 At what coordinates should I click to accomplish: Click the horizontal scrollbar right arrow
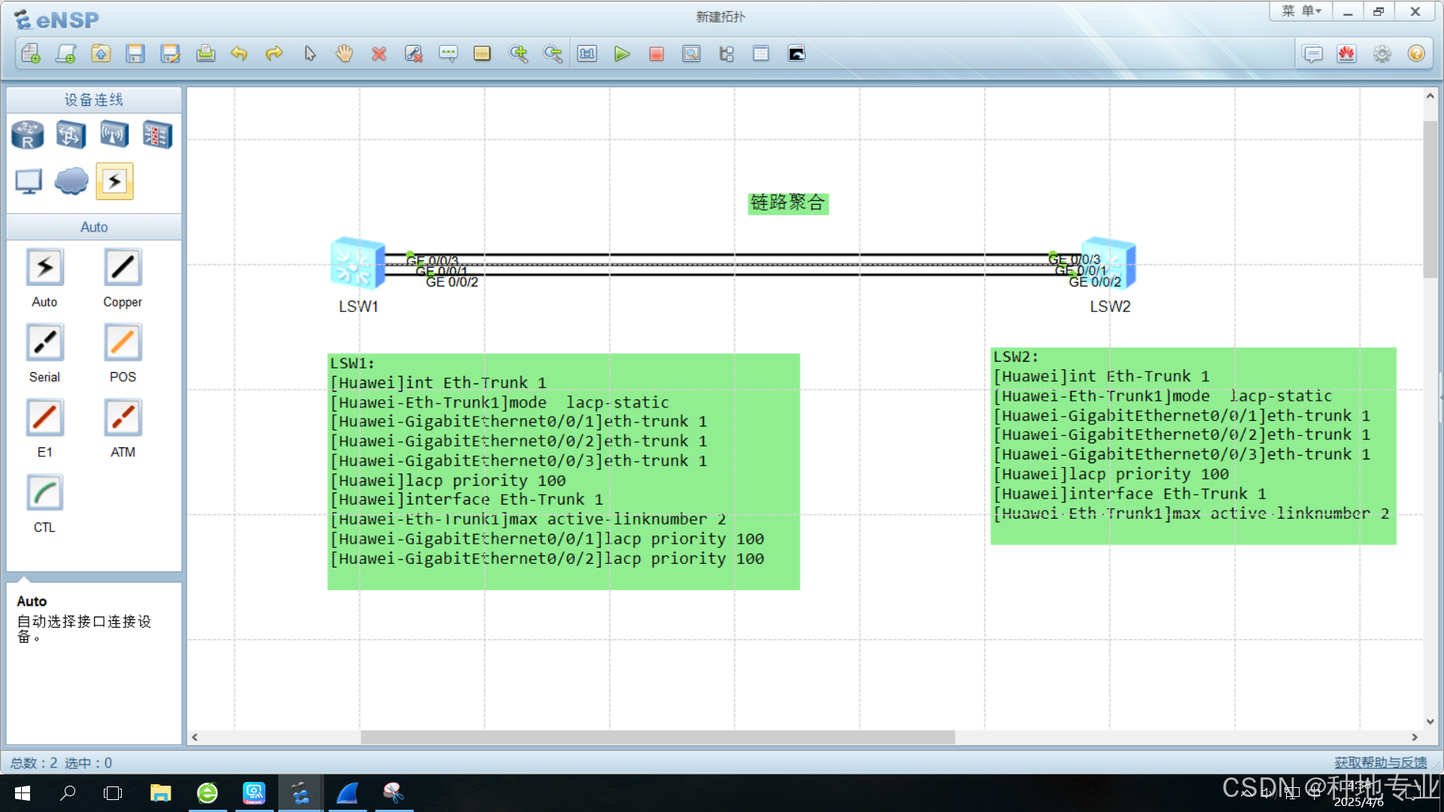tap(1414, 738)
